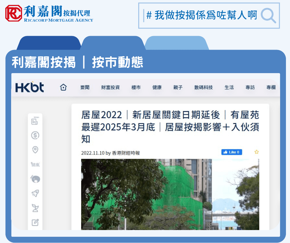Select the news sidebar icon
The width and height of the screenshot is (290, 243).
35,121
